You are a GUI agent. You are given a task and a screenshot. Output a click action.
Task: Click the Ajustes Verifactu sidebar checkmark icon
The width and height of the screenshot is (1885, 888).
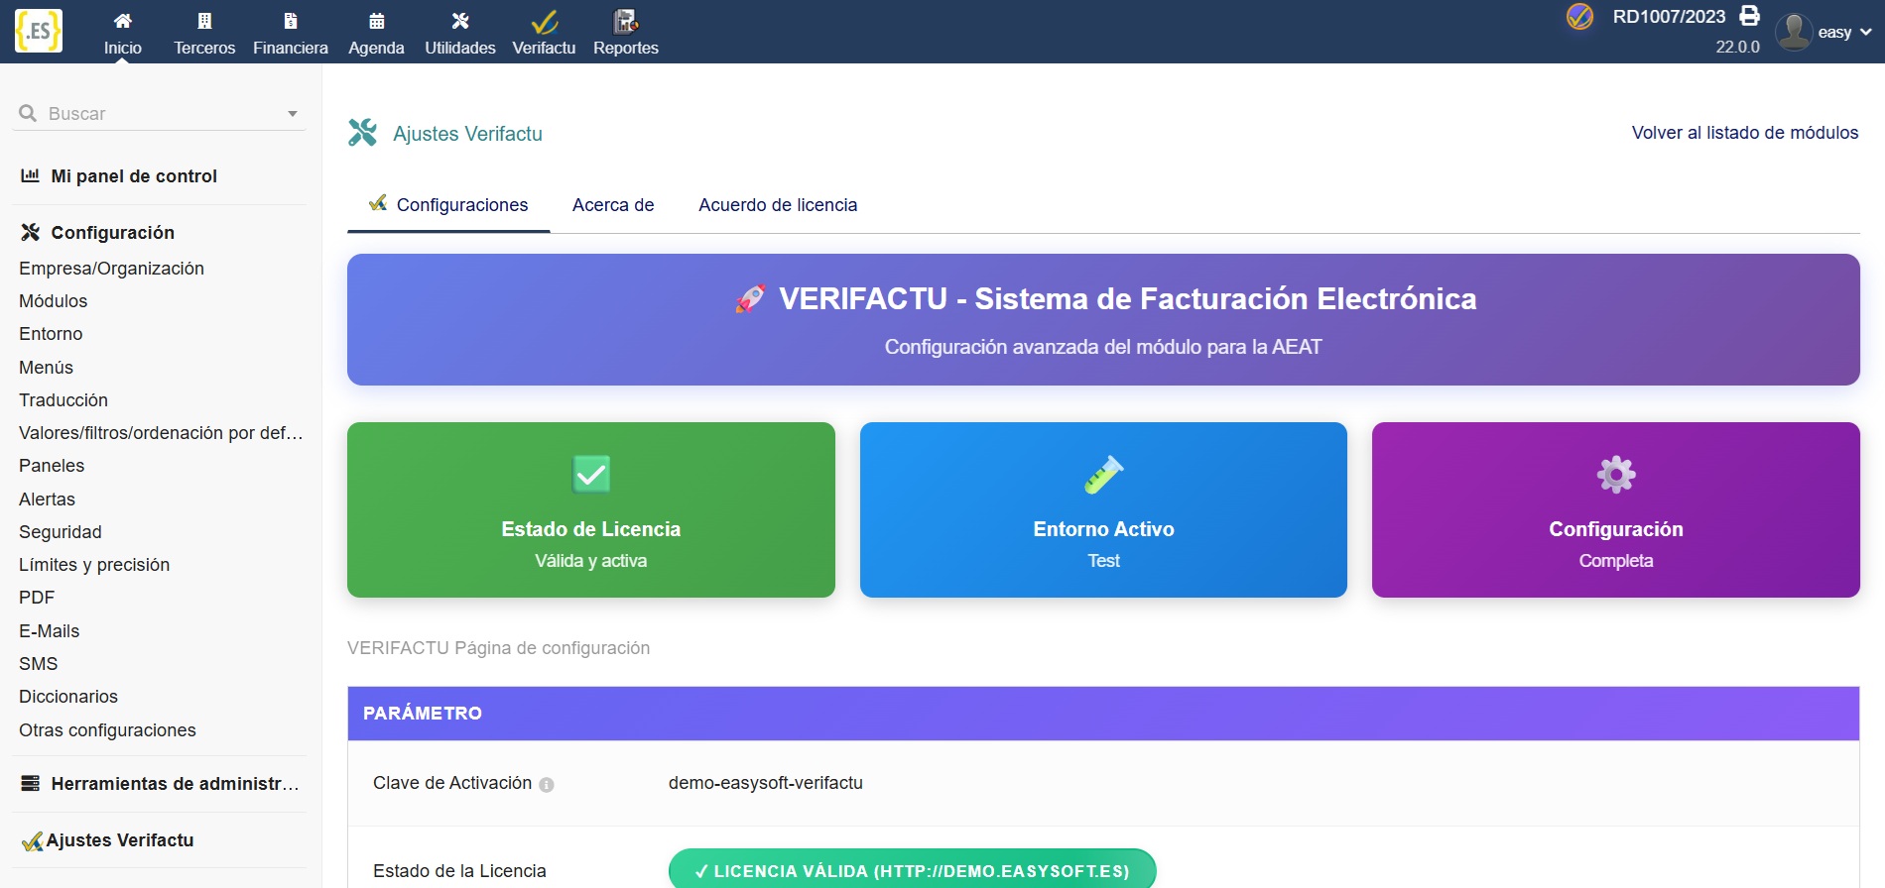(33, 840)
